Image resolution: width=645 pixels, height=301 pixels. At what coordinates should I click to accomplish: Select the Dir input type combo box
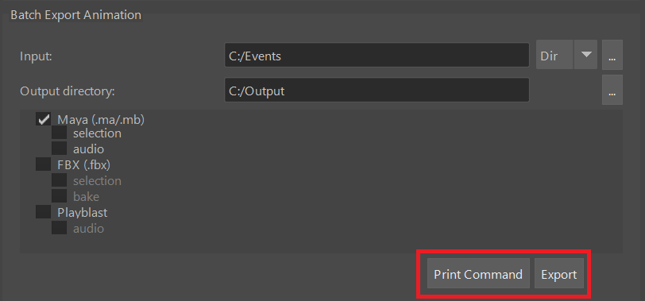pyautogui.click(x=566, y=55)
